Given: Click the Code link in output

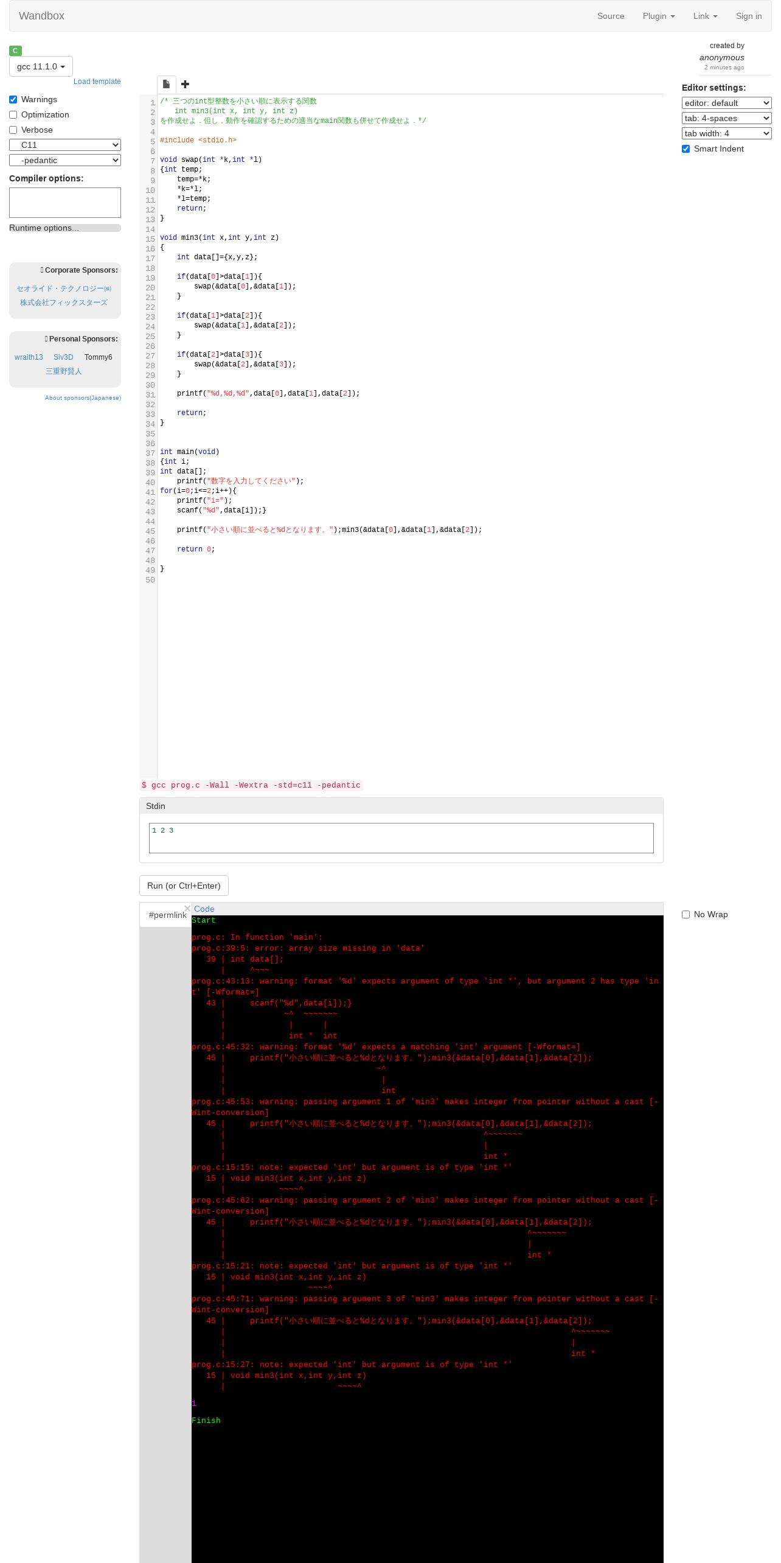Looking at the screenshot, I should 204,909.
